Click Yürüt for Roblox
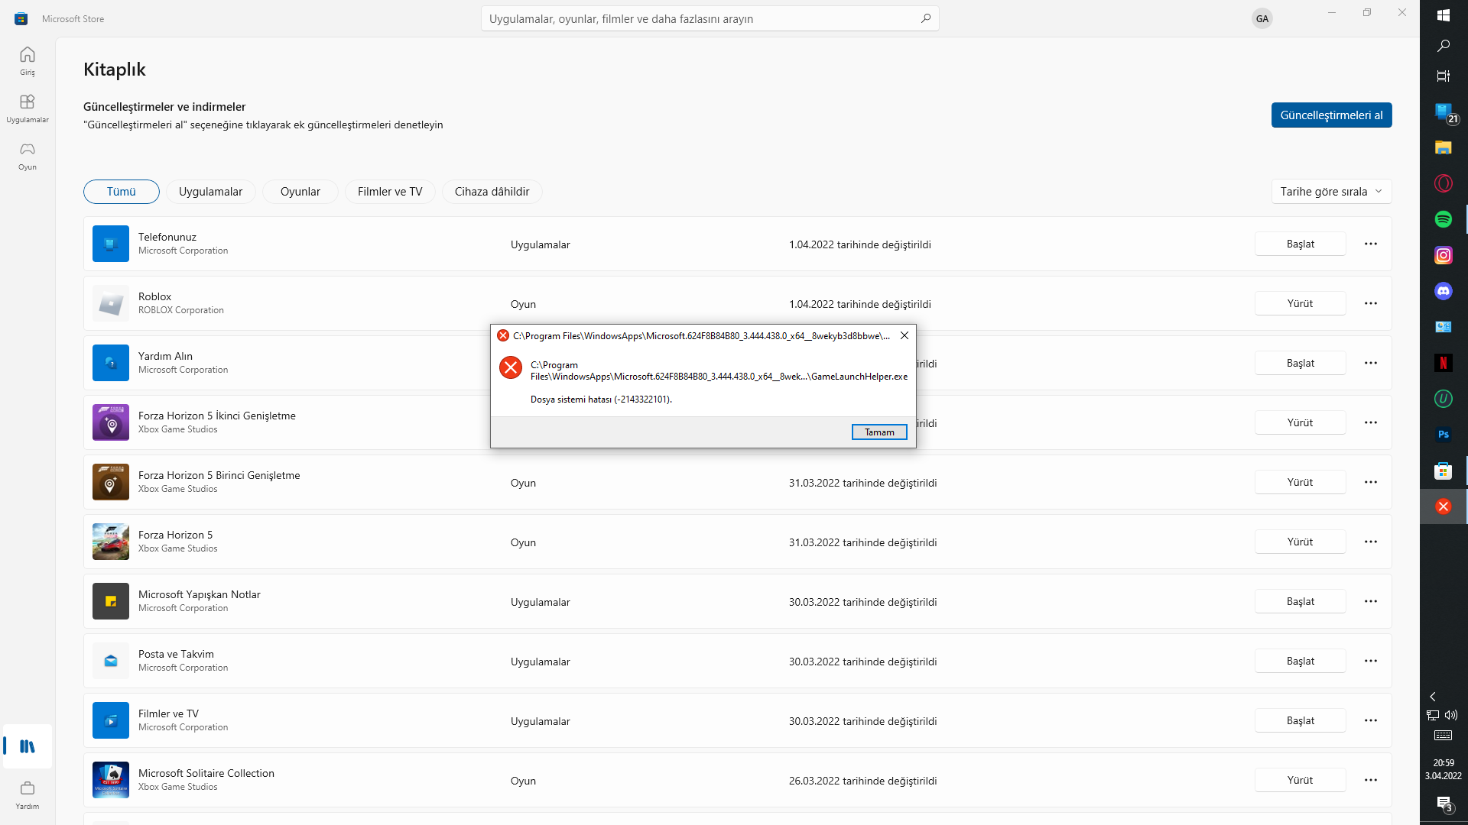Viewport: 1468px width, 825px height. (1300, 303)
